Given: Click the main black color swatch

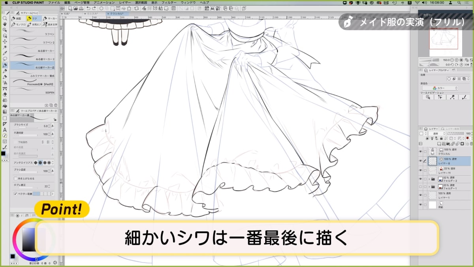Looking at the screenshot, I should pos(3,153).
